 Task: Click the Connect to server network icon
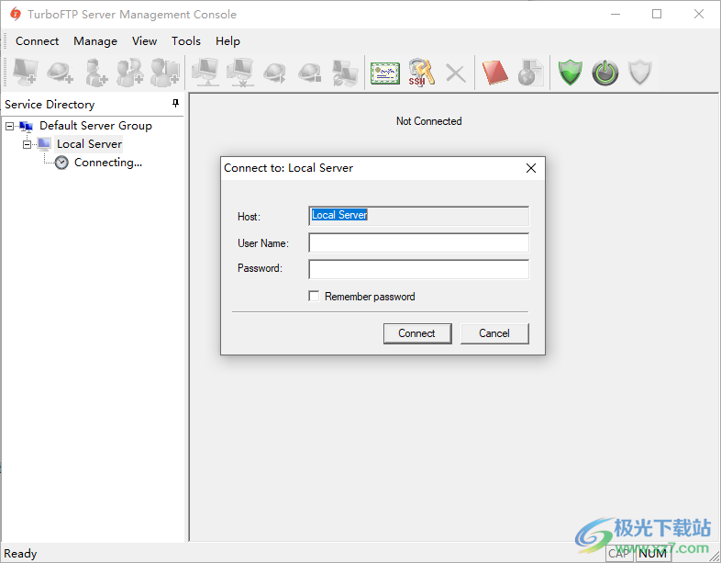click(205, 73)
